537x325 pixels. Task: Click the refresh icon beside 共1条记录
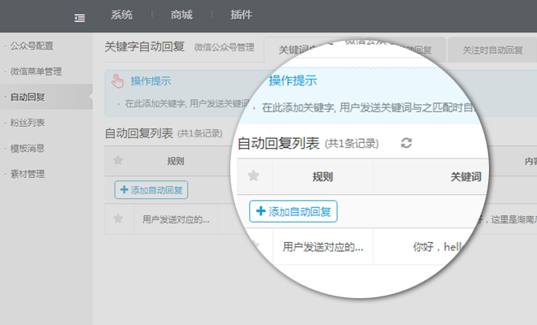coord(406,143)
